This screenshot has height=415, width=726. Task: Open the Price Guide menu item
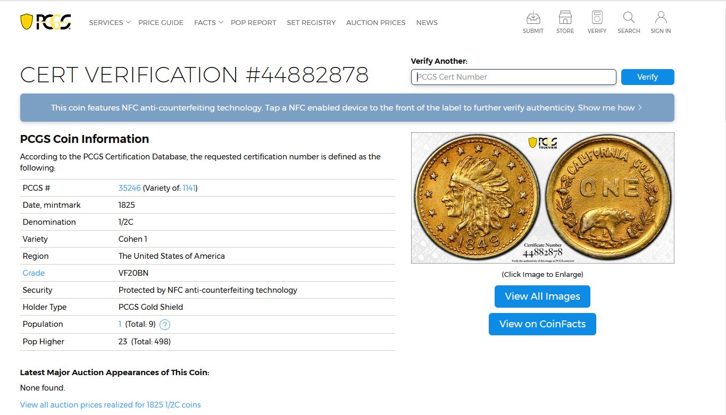click(x=161, y=22)
